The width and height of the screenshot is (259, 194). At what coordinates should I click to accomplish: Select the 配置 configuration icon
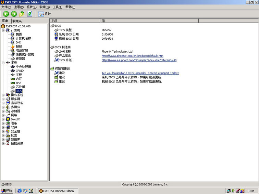click(x=8, y=135)
